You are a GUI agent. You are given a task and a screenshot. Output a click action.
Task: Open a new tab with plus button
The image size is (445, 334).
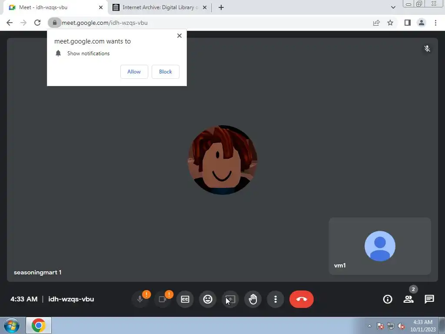pos(221,7)
